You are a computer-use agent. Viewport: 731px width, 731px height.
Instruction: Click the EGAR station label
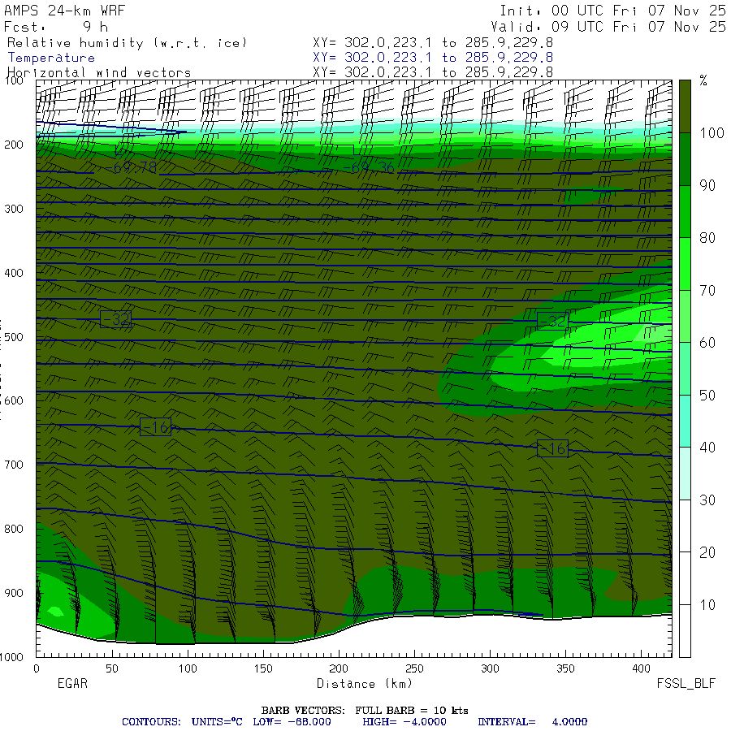71,684
